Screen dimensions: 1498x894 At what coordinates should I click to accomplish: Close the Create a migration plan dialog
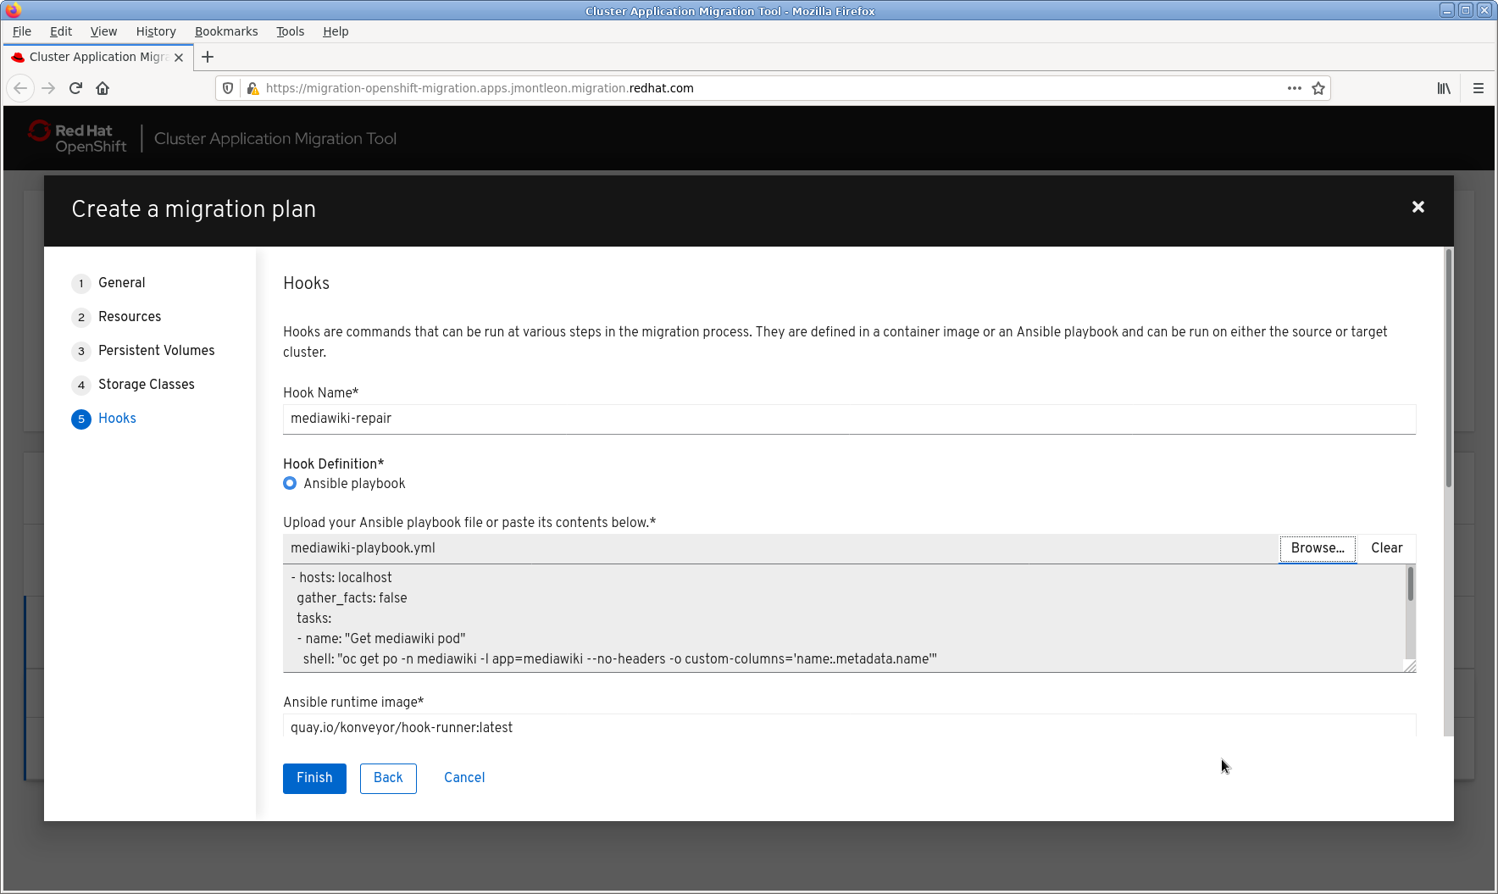[1418, 207]
